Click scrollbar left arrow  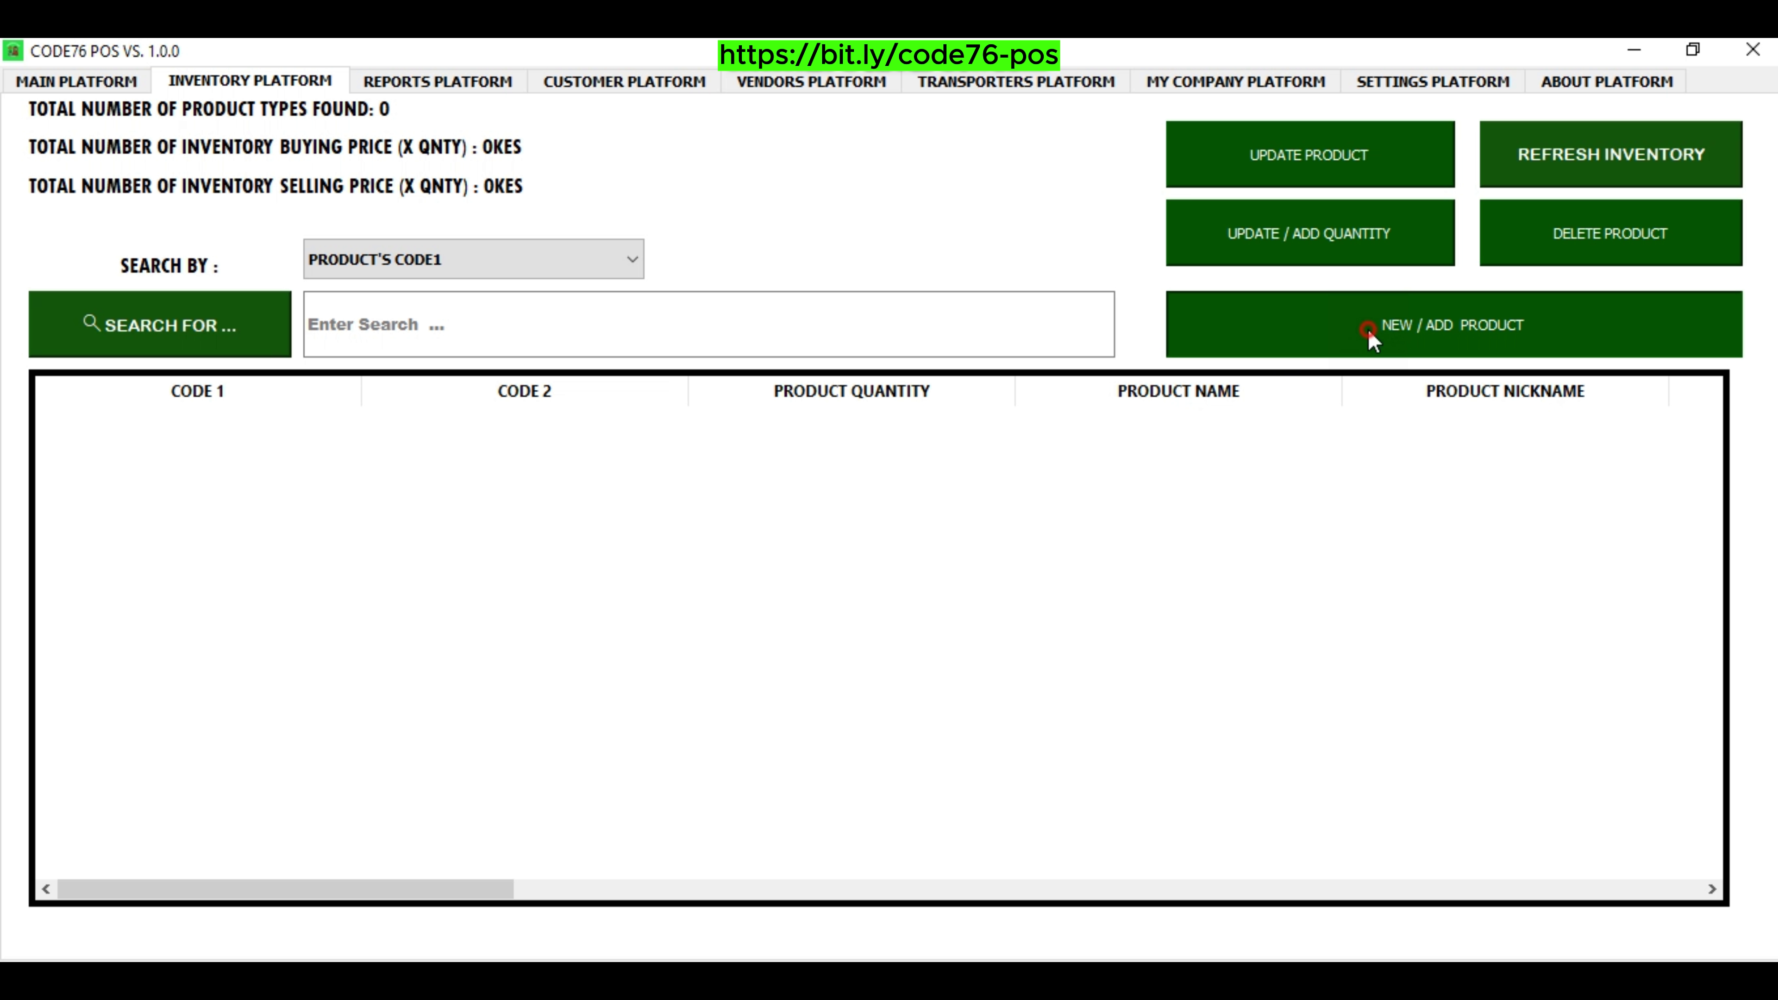[x=46, y=889]
